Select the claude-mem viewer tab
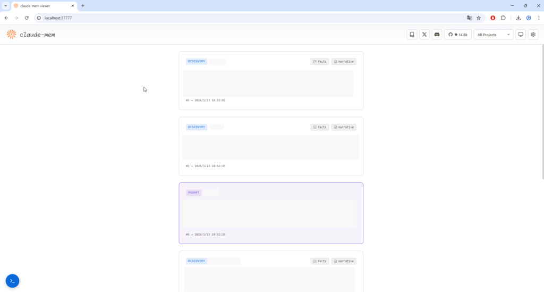The width and height of the screenshot is (544, 292). pos(42,5)
